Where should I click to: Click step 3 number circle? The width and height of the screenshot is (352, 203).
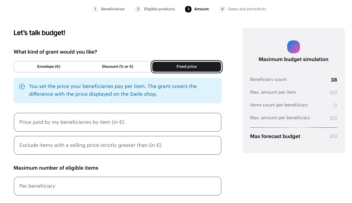188,9
